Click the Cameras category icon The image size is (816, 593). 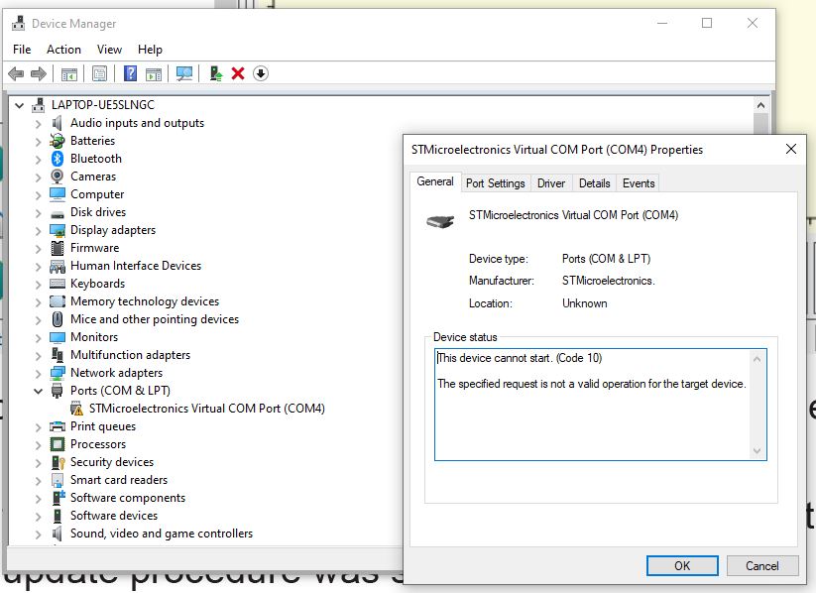click(58, 176)
